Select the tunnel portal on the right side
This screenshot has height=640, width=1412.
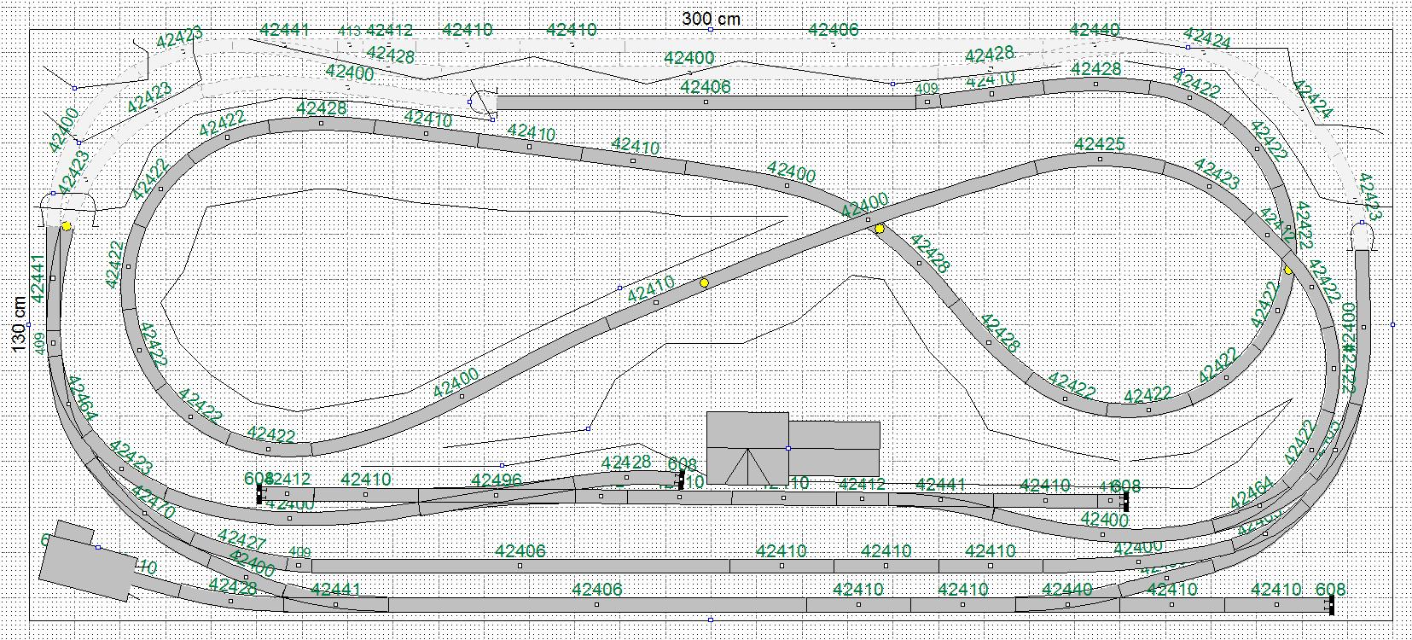click(x=1363, y=234)
